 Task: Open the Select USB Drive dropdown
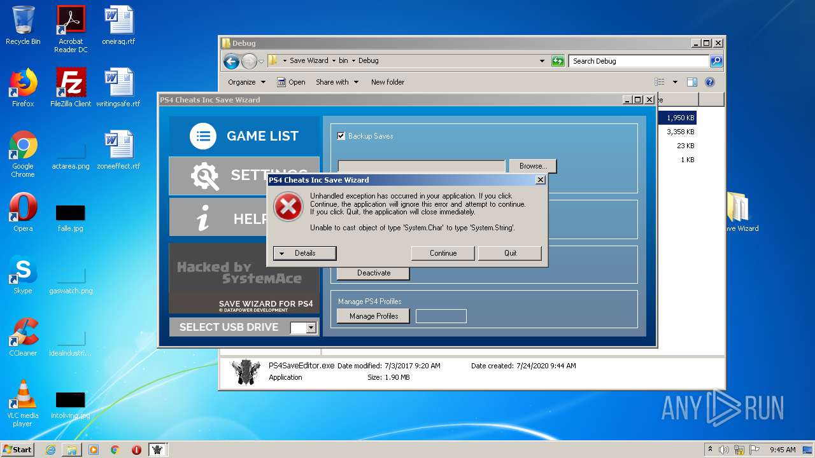(x=311, y=328)
